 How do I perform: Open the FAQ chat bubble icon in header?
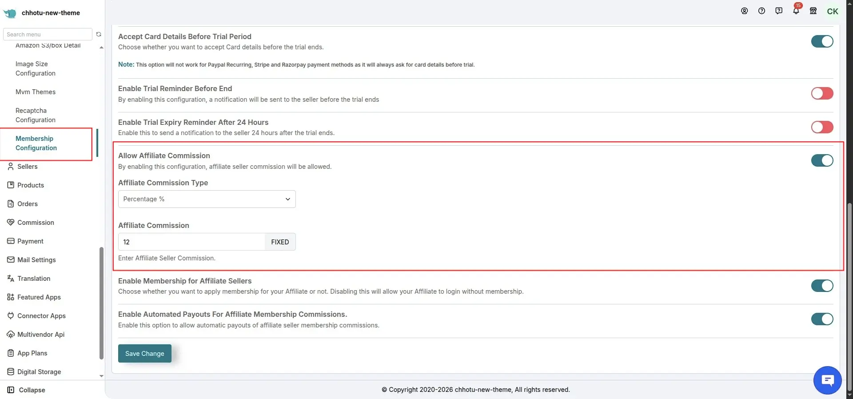click(x=779, y=11)
